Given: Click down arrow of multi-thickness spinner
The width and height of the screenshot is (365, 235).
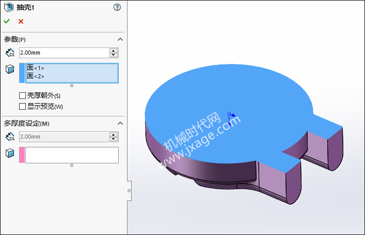Looking at the screenshot, I should [114, 139].
